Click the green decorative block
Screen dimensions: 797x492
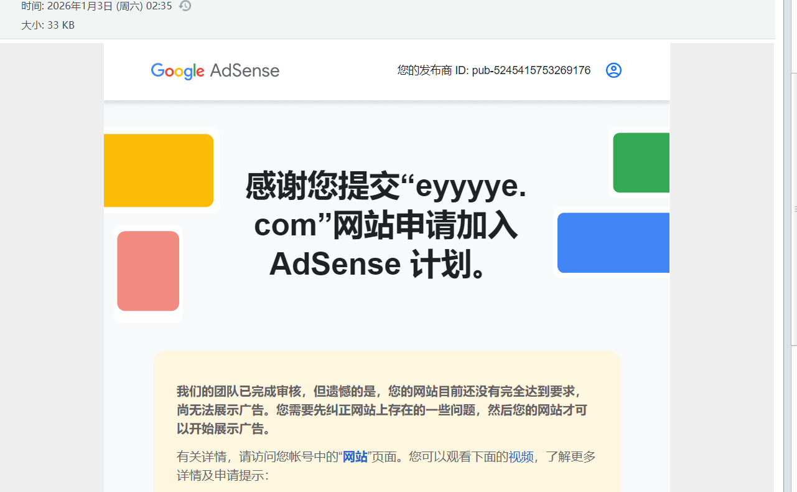point(641,163)
